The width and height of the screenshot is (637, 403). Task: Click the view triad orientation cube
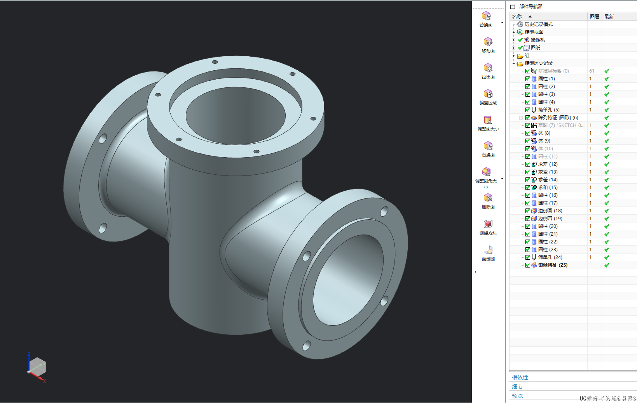37,367
